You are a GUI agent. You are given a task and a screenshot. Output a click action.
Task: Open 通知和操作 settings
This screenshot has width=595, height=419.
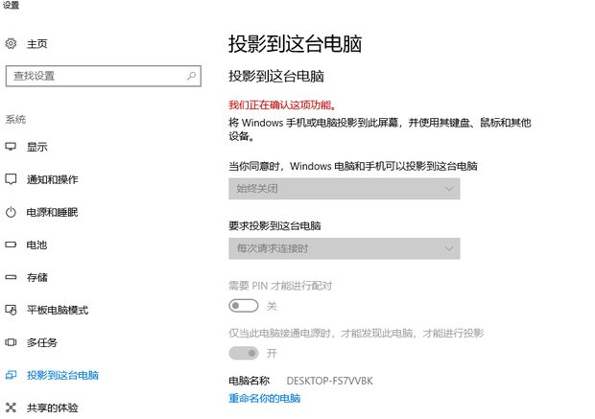pos(53,179)
